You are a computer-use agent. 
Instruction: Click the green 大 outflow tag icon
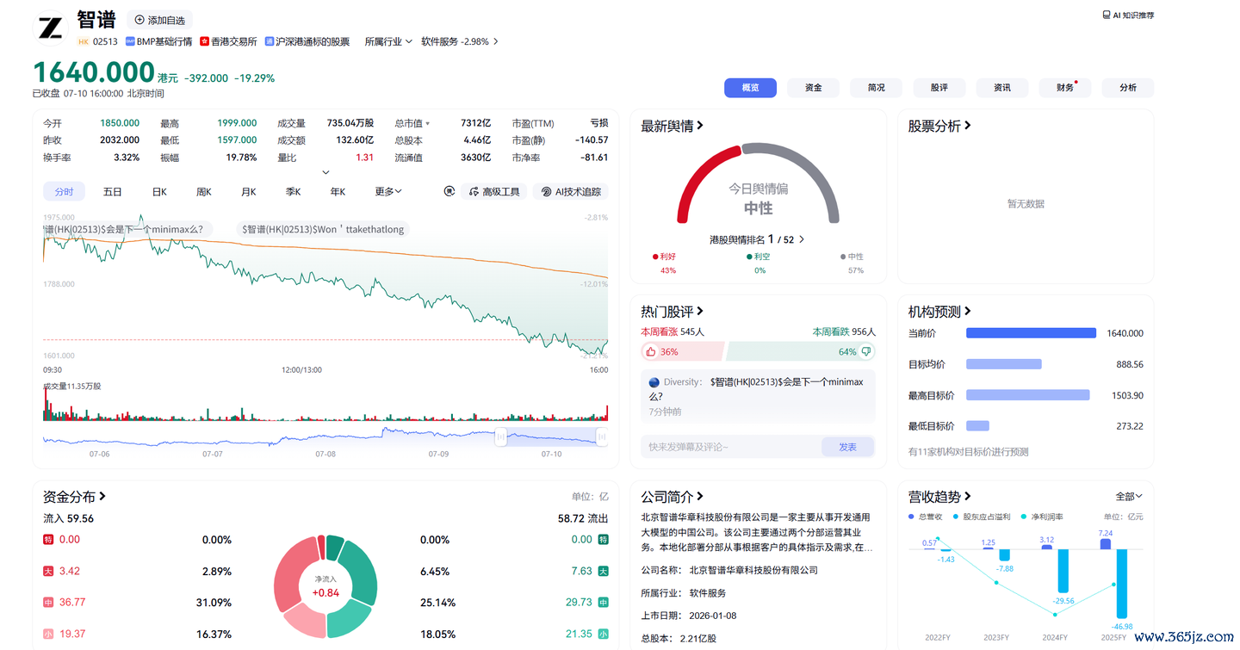tap(604, 571)
